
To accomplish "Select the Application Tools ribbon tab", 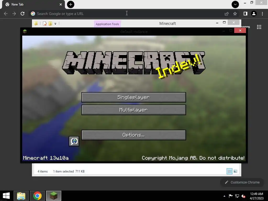I will [x=107, y=24].
